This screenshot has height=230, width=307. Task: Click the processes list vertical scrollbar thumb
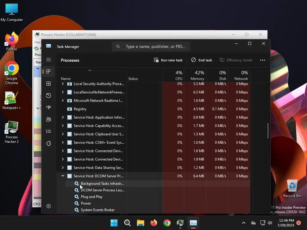tap(268, 131)
